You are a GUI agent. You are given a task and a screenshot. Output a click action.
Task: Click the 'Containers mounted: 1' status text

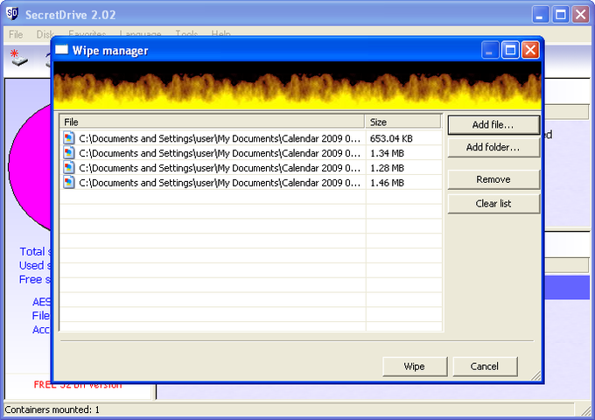(52, 409)
